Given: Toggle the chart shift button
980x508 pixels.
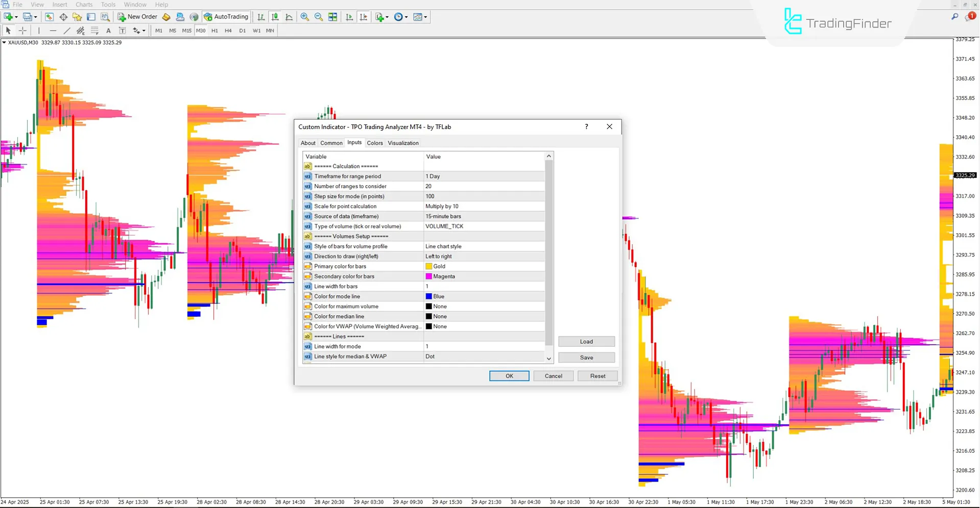Looking at the screenshot, I should pos(364,17).
